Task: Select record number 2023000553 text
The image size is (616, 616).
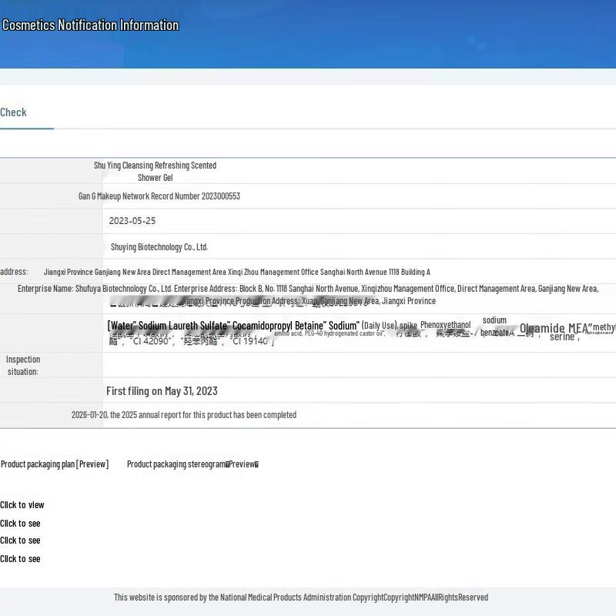Action: coord(159,196)
